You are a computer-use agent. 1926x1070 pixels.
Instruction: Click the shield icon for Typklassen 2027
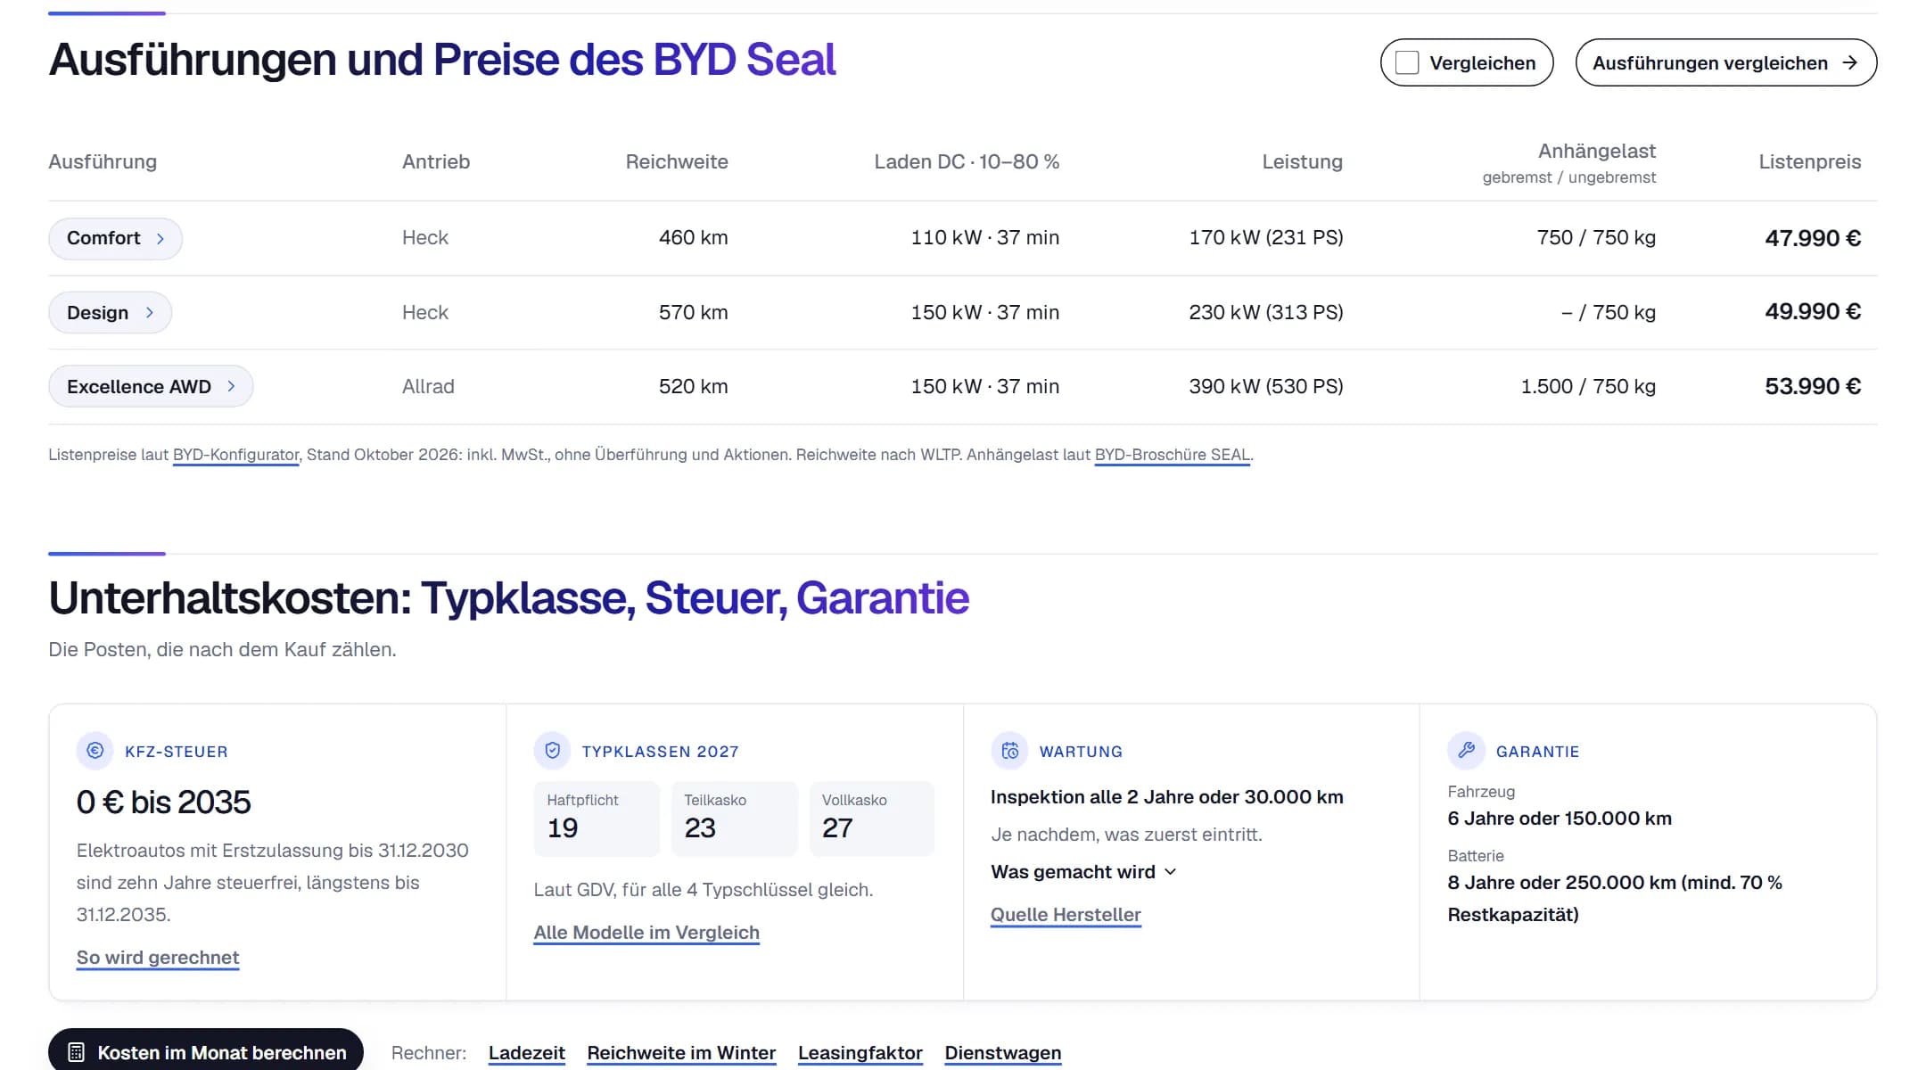pyautogui.click(x=552, y=751)
